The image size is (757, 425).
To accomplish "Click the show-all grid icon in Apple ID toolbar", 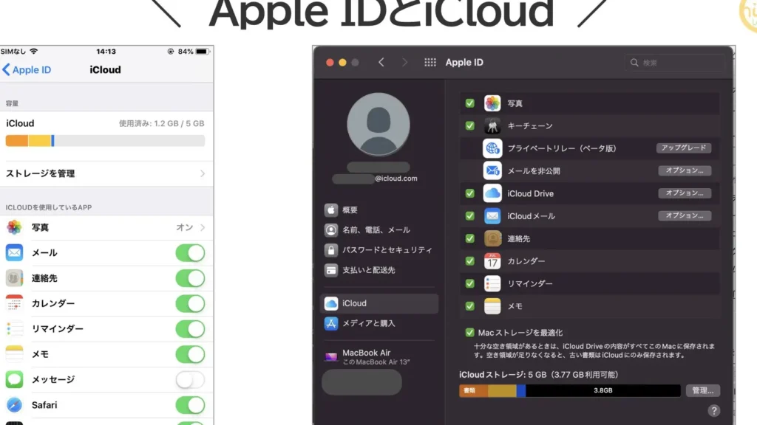I will tap(430, 62).
